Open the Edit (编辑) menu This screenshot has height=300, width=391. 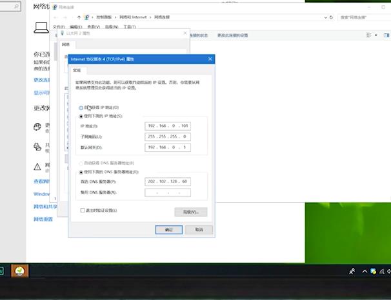pyautogui.click(x=76, y=27)
